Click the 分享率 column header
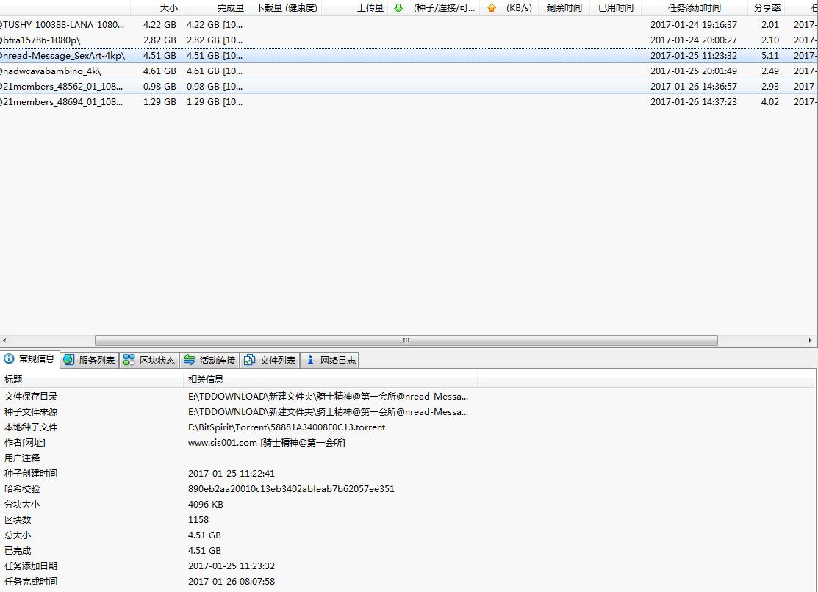The width and height of the screenshot is (818, 592). coord(767,8)
